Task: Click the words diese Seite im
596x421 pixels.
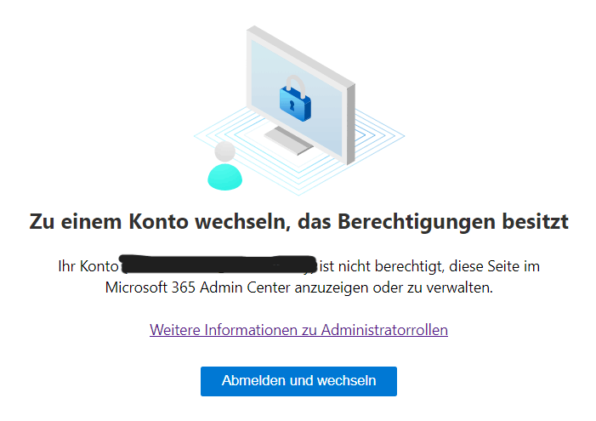Action: click(494, 266)
